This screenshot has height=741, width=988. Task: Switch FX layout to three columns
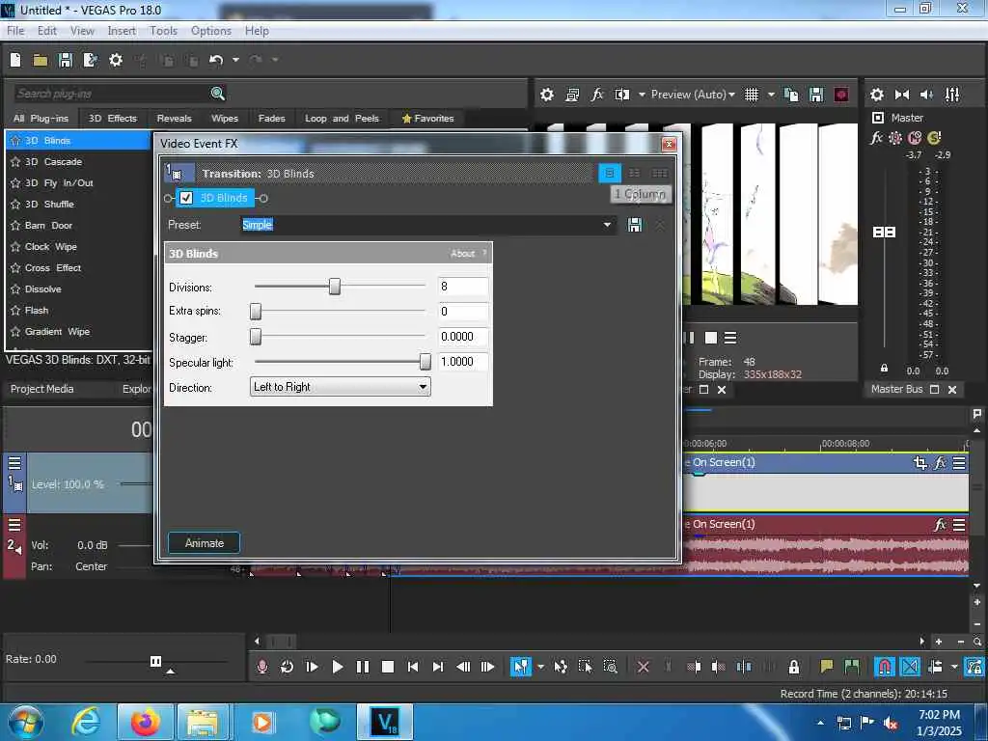click(x=660, y=173)
